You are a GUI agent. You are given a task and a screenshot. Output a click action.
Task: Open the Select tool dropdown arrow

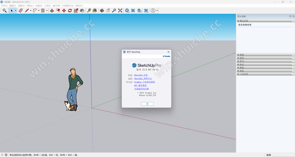[15, 11]
